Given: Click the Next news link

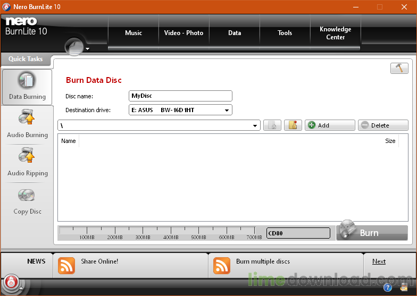Looking at the screenshot, I should [x=379, y=261].
